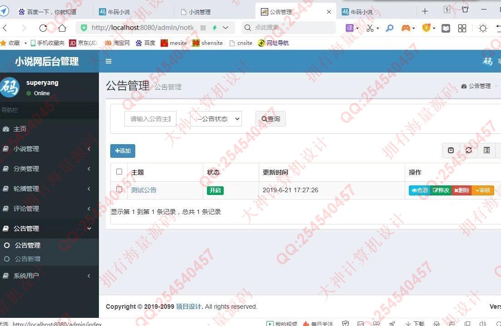The image size is (501, 326).
Task: Open the 收藏 favorites star bookmark
Action: click(10, 43)
